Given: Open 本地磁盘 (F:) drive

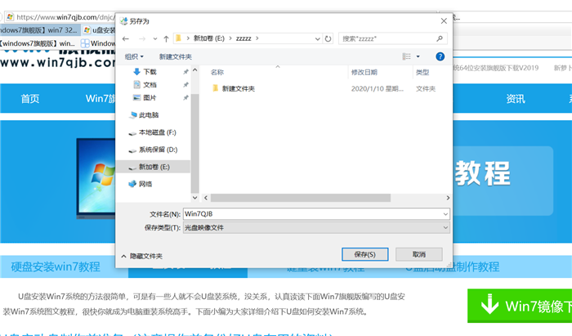Looking at the screenshot, I should pos(157,132).
